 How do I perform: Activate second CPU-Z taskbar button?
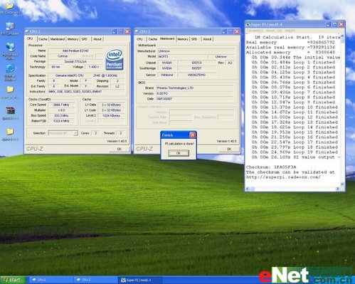pyautogui.click(x=95, y=280)
